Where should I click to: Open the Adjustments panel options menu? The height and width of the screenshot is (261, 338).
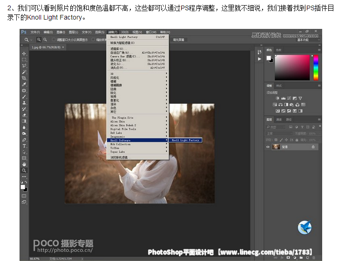(319, 86)
